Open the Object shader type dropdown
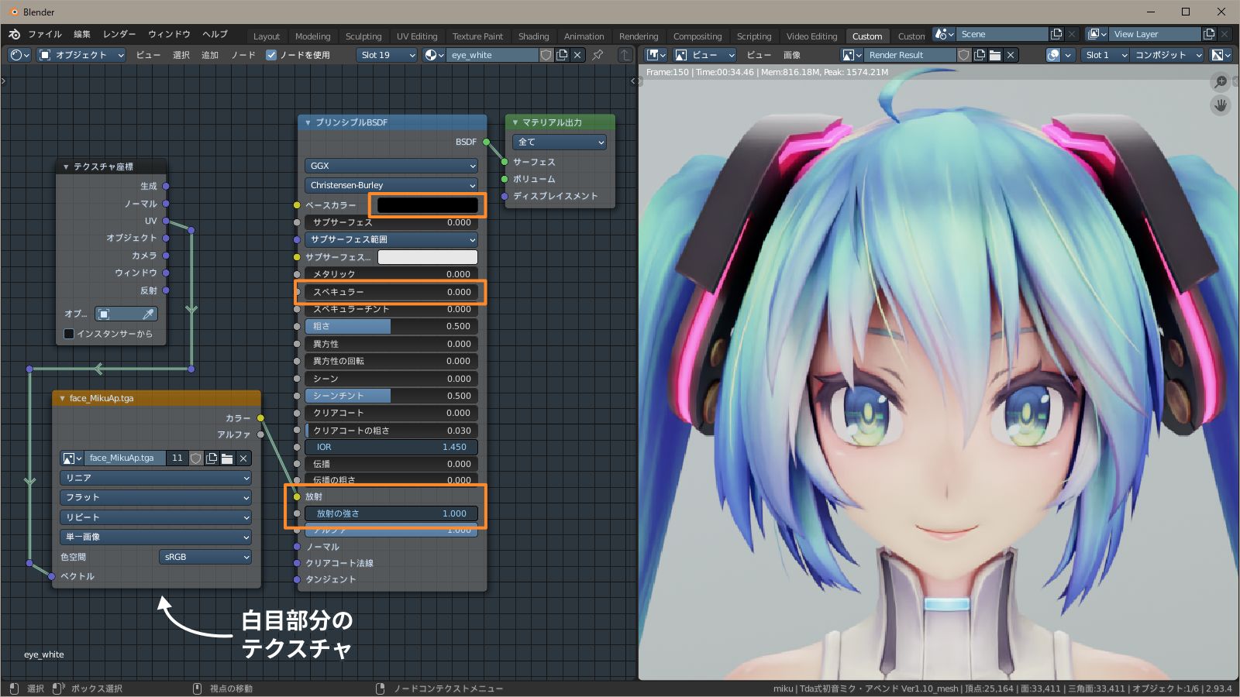1240x697 pixels. click(81, 55)
